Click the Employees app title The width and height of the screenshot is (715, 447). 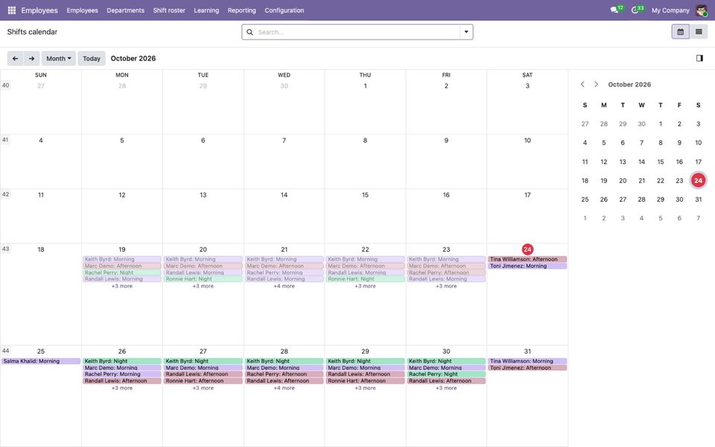(x=39, y=10)
